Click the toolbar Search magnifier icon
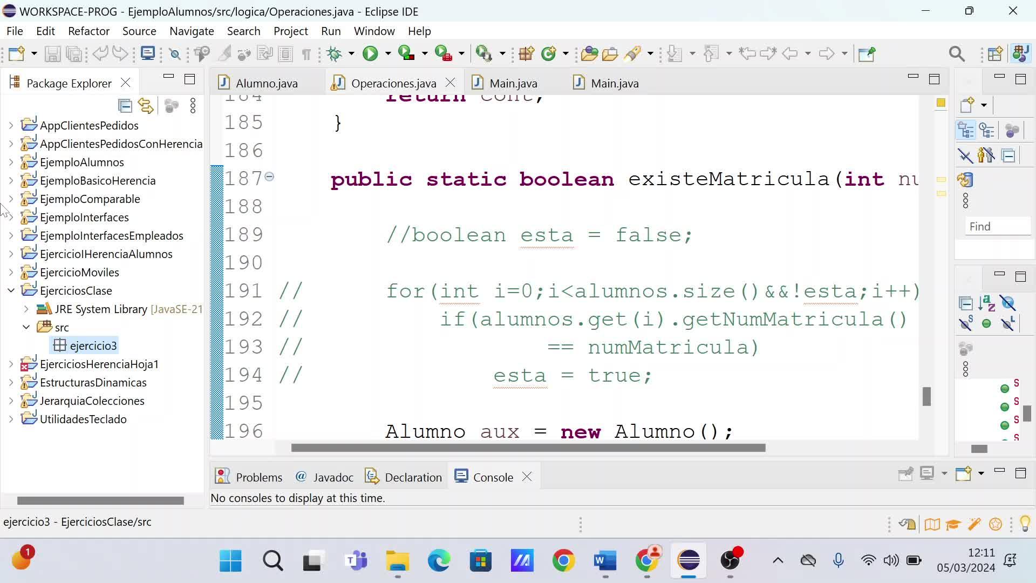The height and width of the screenshot is (583, 1036). point(956,53)
